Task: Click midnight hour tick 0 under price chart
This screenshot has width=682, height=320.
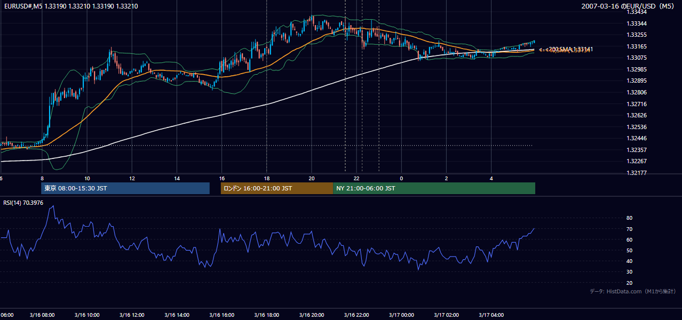Action: coord(401,179)
